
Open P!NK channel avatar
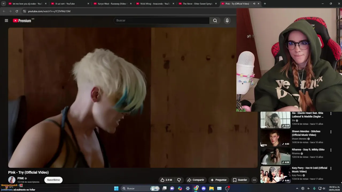pyautogui.click(x=12, y=180)
